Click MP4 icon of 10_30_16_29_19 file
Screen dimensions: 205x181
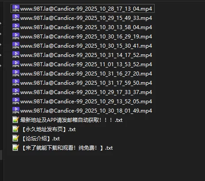pos(16,36)
